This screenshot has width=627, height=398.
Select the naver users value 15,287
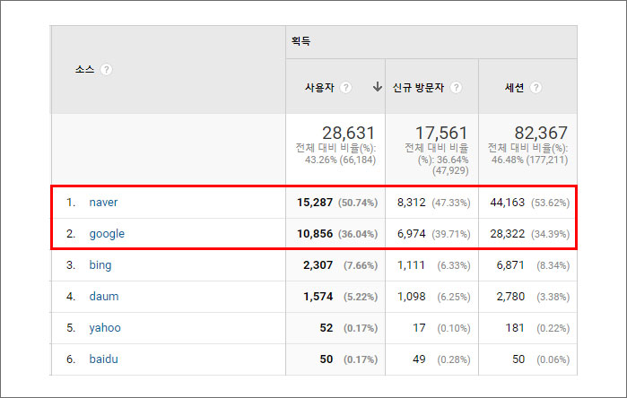pos(315,203)
